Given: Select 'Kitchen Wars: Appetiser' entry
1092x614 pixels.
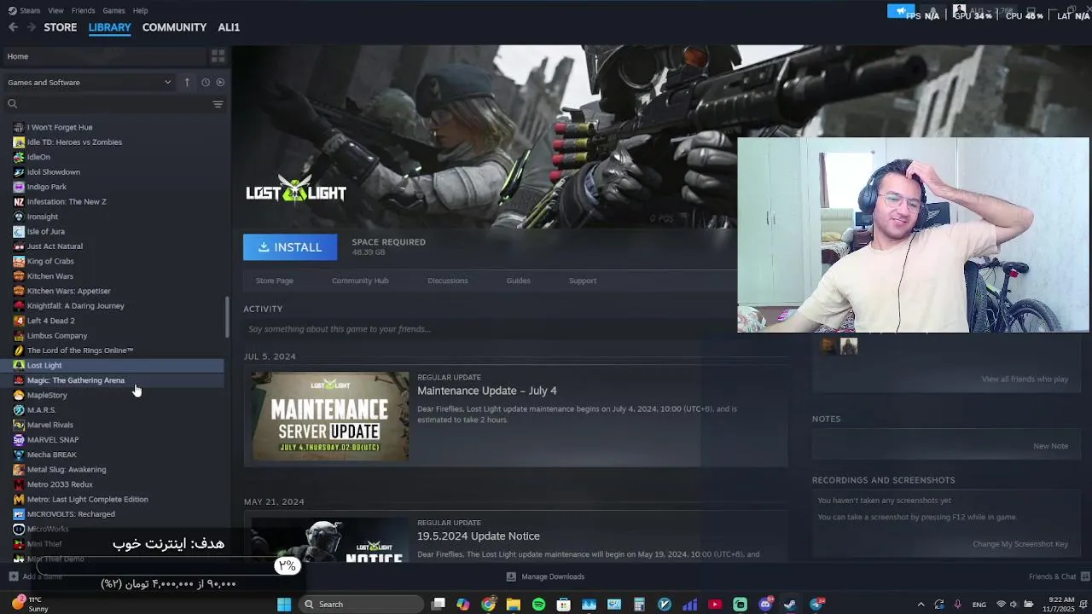Looking at the screenshot, I should click(113, 291).
